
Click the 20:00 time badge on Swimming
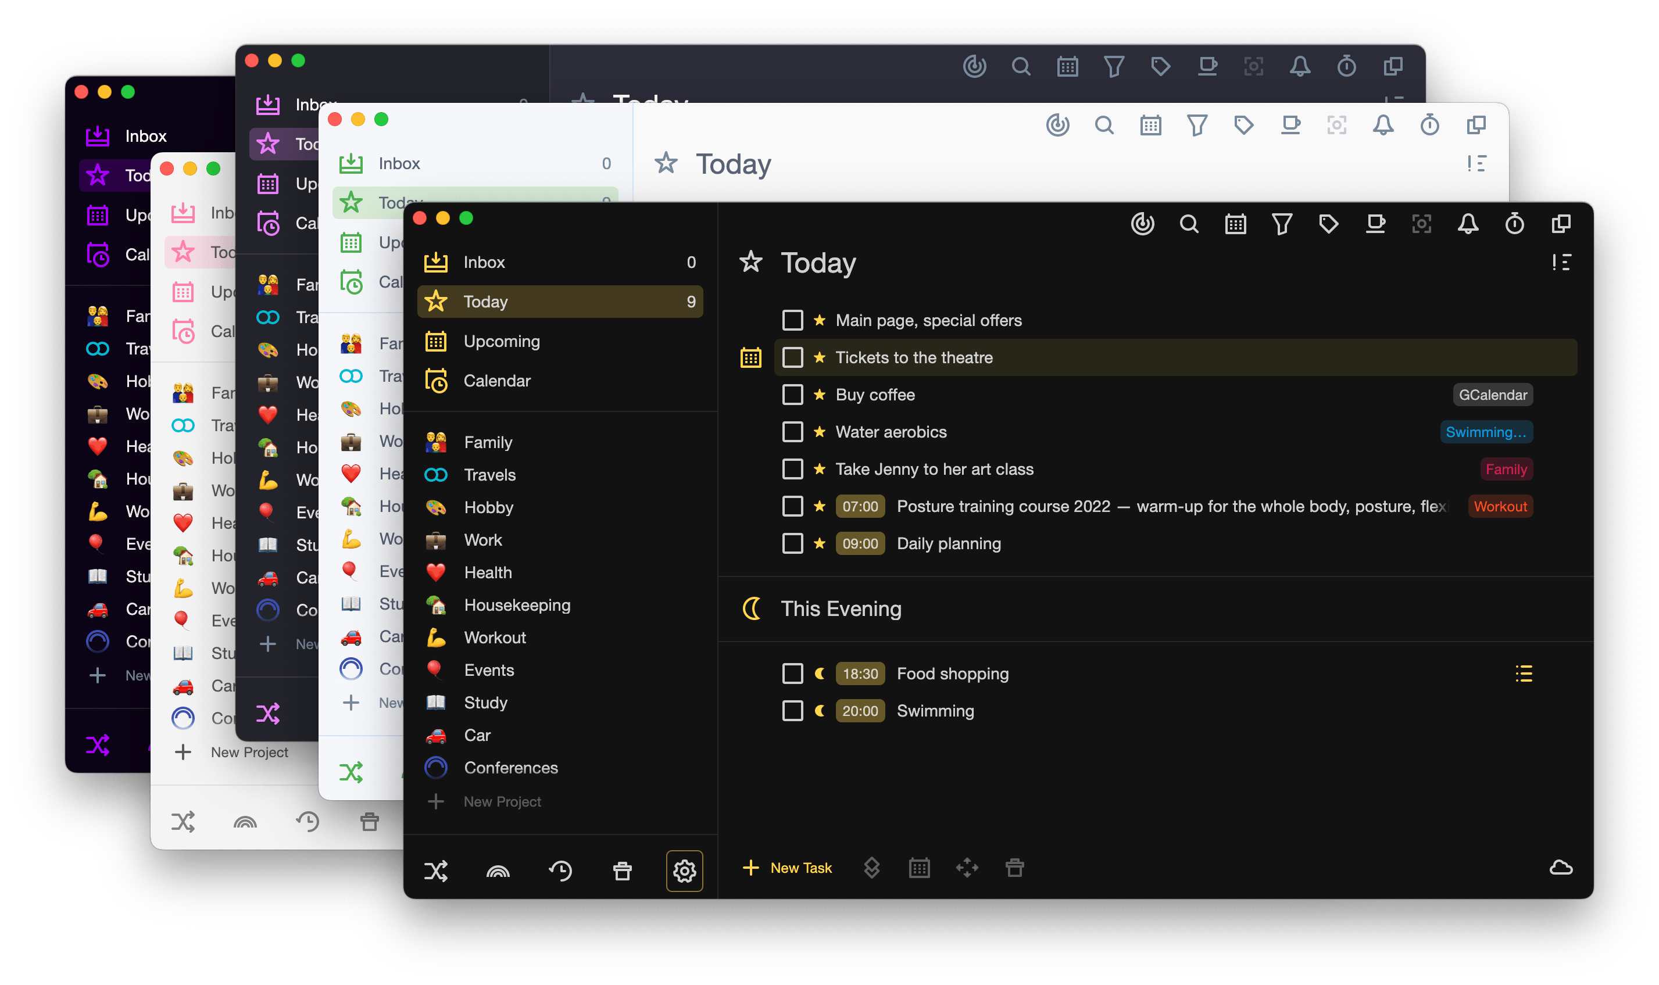click(860, 711)
